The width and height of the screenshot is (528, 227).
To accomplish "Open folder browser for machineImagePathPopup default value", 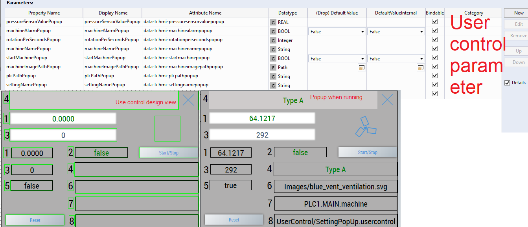I will coord(361,67).
